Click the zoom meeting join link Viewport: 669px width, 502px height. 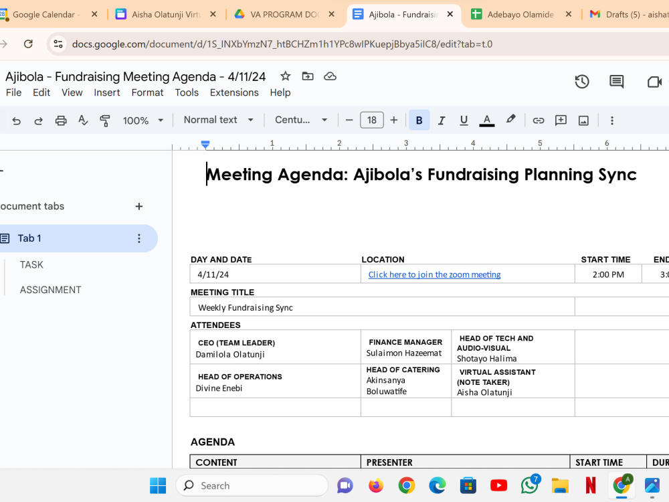[434, 274]
